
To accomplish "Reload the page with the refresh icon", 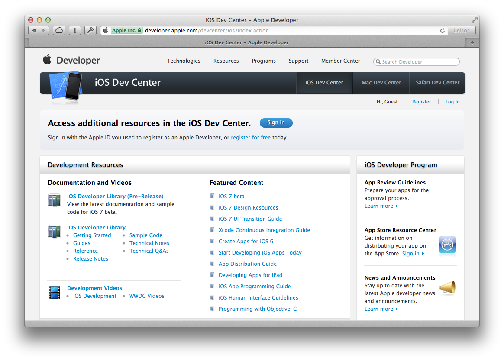I will [443, 31].
